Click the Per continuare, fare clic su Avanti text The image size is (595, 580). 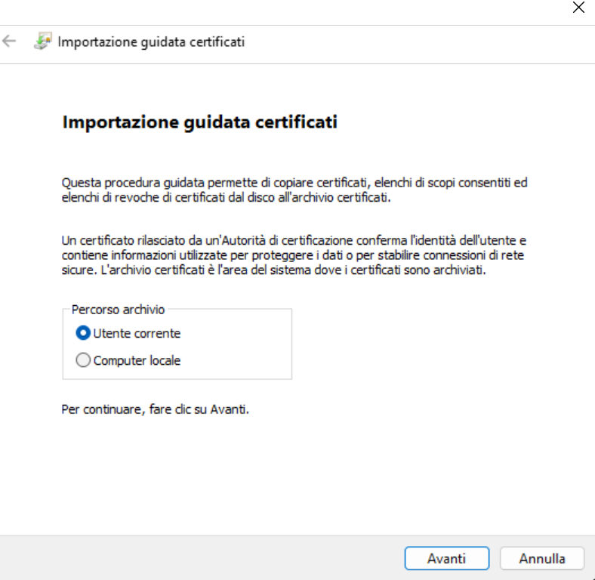pyautogui.click(x=156, y=409)
